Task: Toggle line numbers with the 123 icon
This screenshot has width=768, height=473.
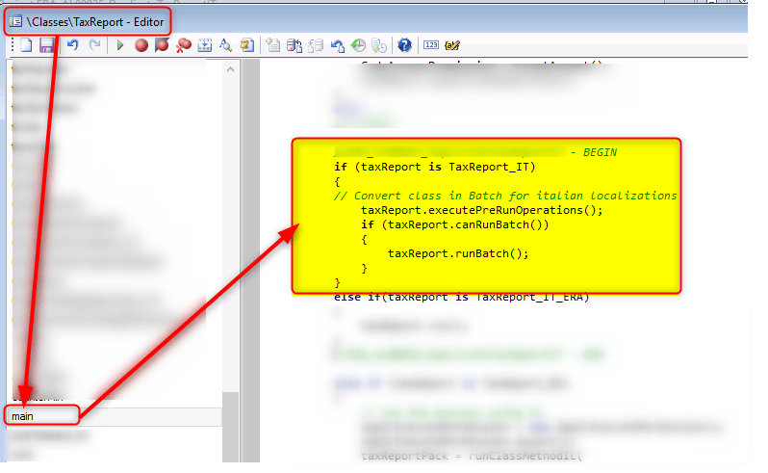Action: tap(430, 45)
